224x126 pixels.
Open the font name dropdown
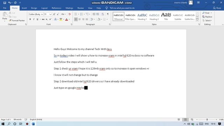(x=42, y=14)
